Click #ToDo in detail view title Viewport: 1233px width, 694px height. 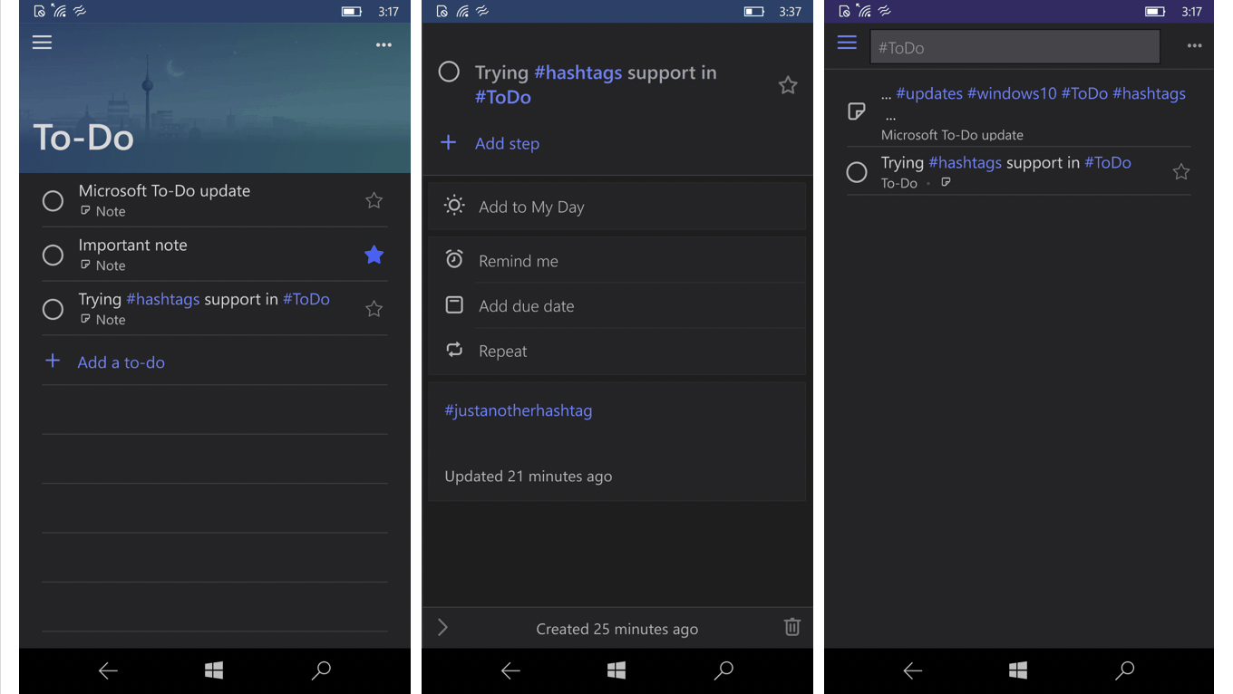coord(503,97)
